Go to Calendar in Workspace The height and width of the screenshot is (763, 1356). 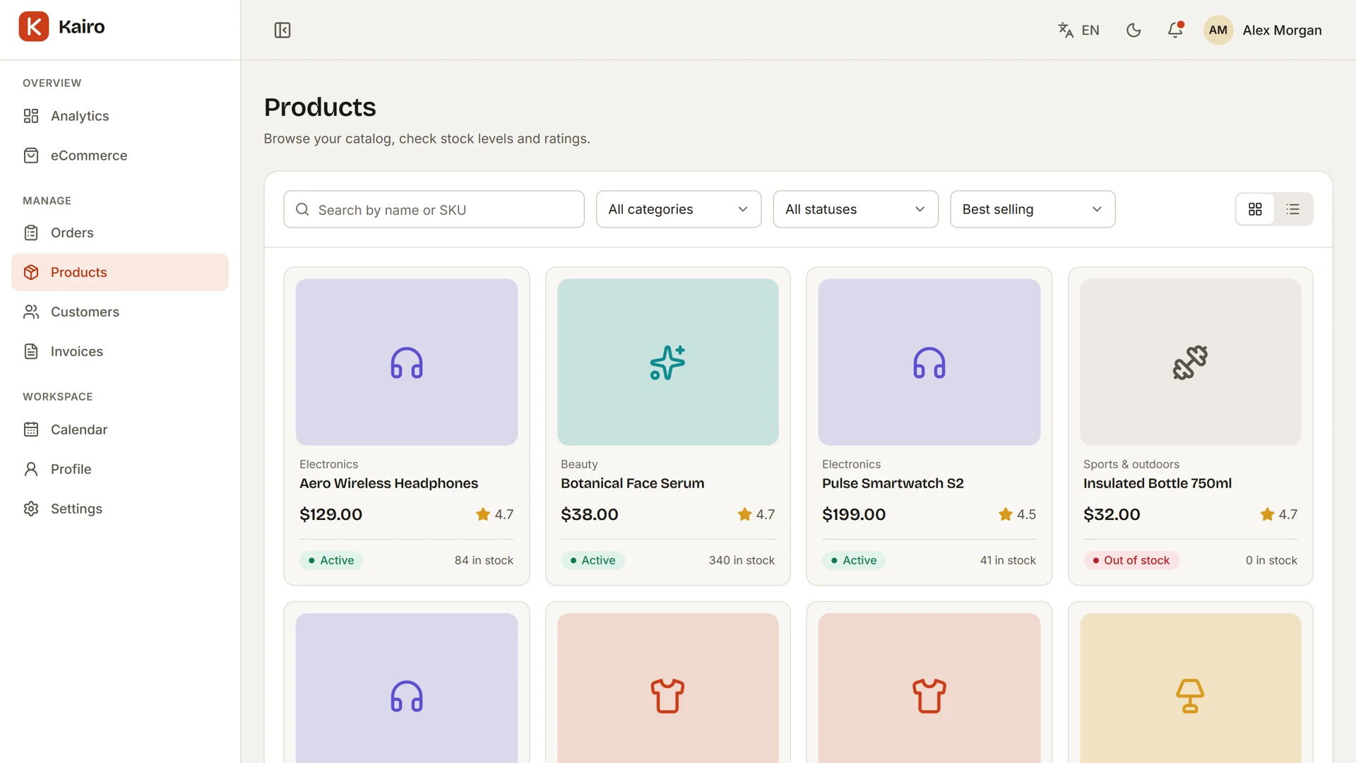click(x=120, y=430)
